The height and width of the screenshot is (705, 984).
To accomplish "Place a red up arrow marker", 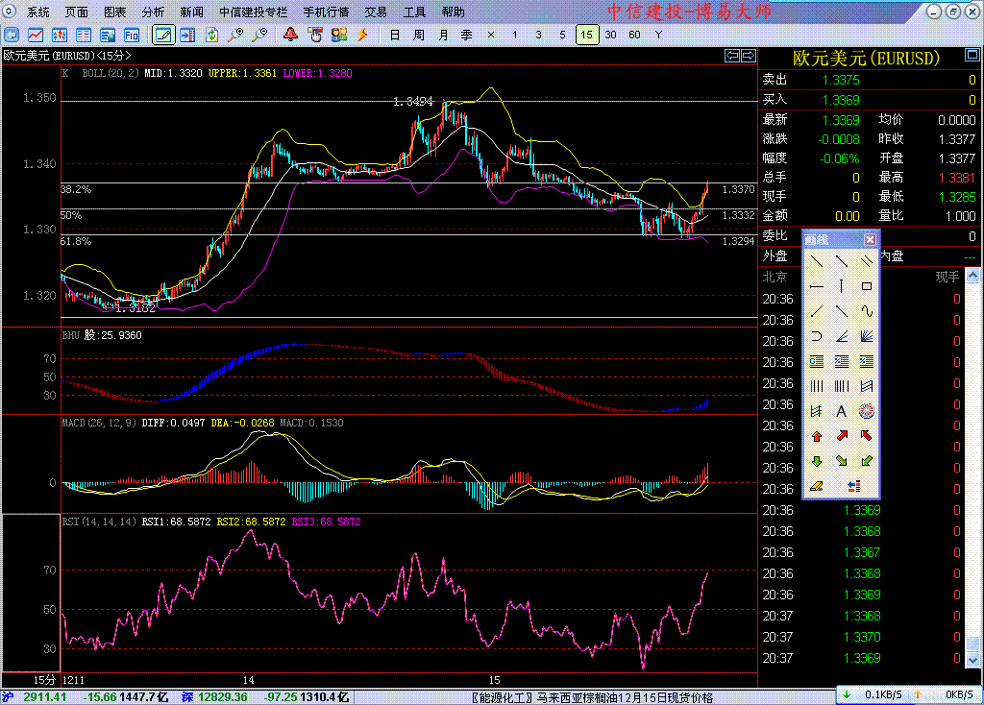I will point(816,436).
